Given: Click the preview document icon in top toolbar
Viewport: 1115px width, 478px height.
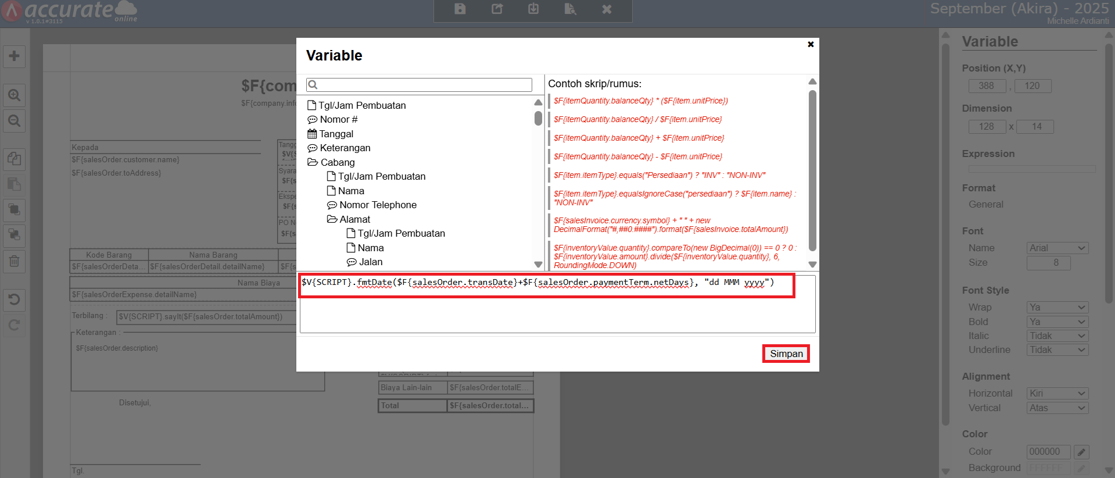Looking at the screenshot, I should click(x=570, y=9).
